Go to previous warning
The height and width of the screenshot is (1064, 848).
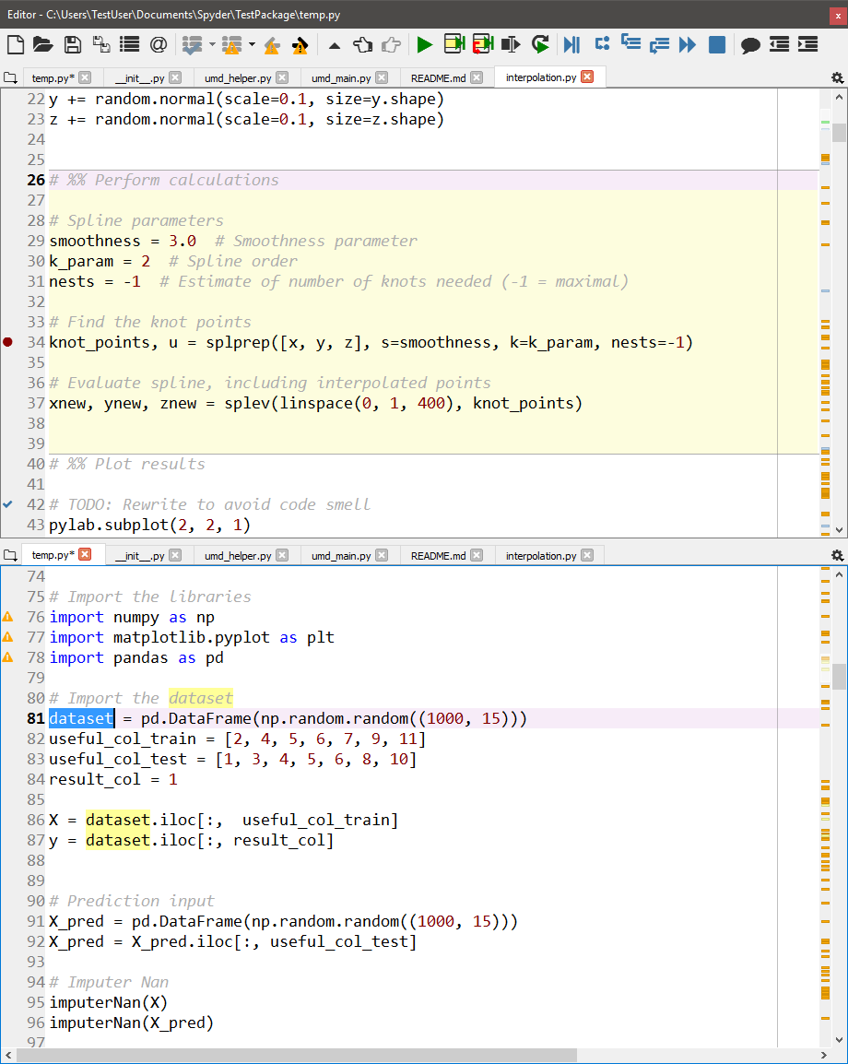(x=272, y=45)
